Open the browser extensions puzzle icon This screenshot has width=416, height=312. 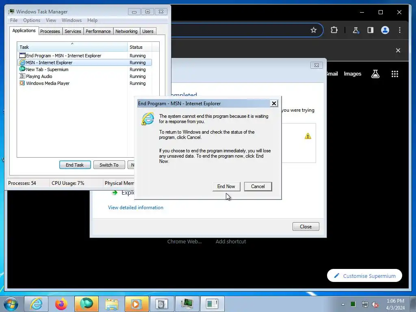(334, 30)
